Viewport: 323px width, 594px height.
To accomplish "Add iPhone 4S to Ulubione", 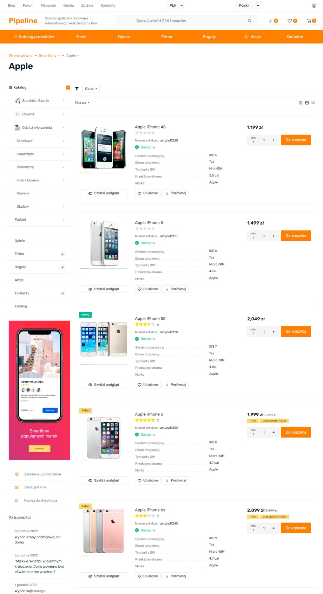I will pyautogui.click(x=148, y=193).
